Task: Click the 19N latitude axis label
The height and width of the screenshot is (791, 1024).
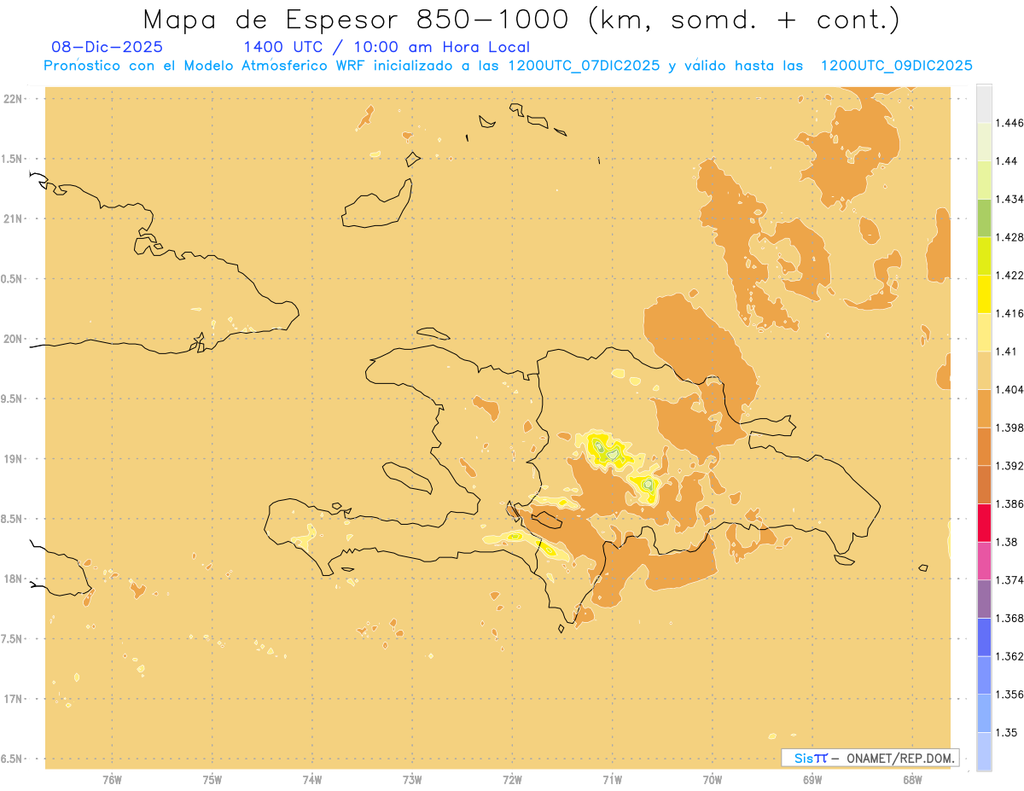Action: coord(14,459)
